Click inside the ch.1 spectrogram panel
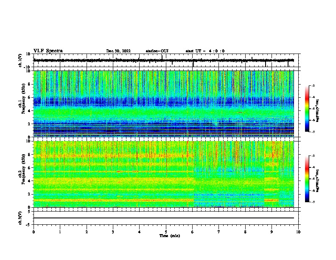The image size is (336, 260). pyautogui.click(x=164, y=104)
